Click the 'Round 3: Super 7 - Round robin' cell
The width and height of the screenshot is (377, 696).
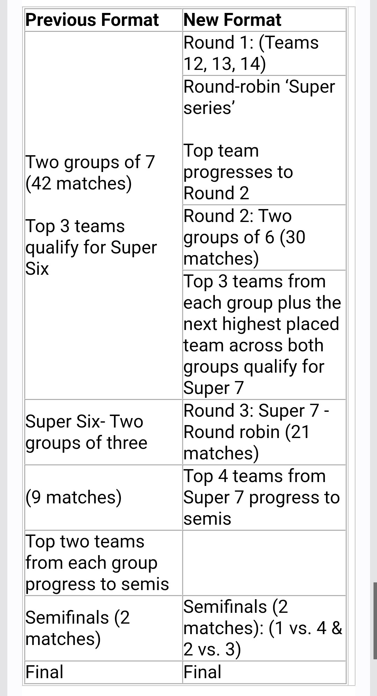[x=264, y=432]
